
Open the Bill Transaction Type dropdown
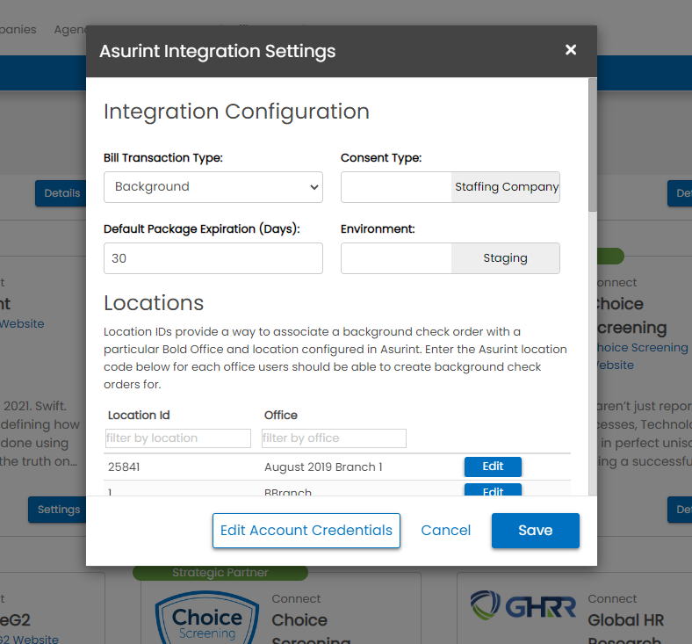pos(213,187)
